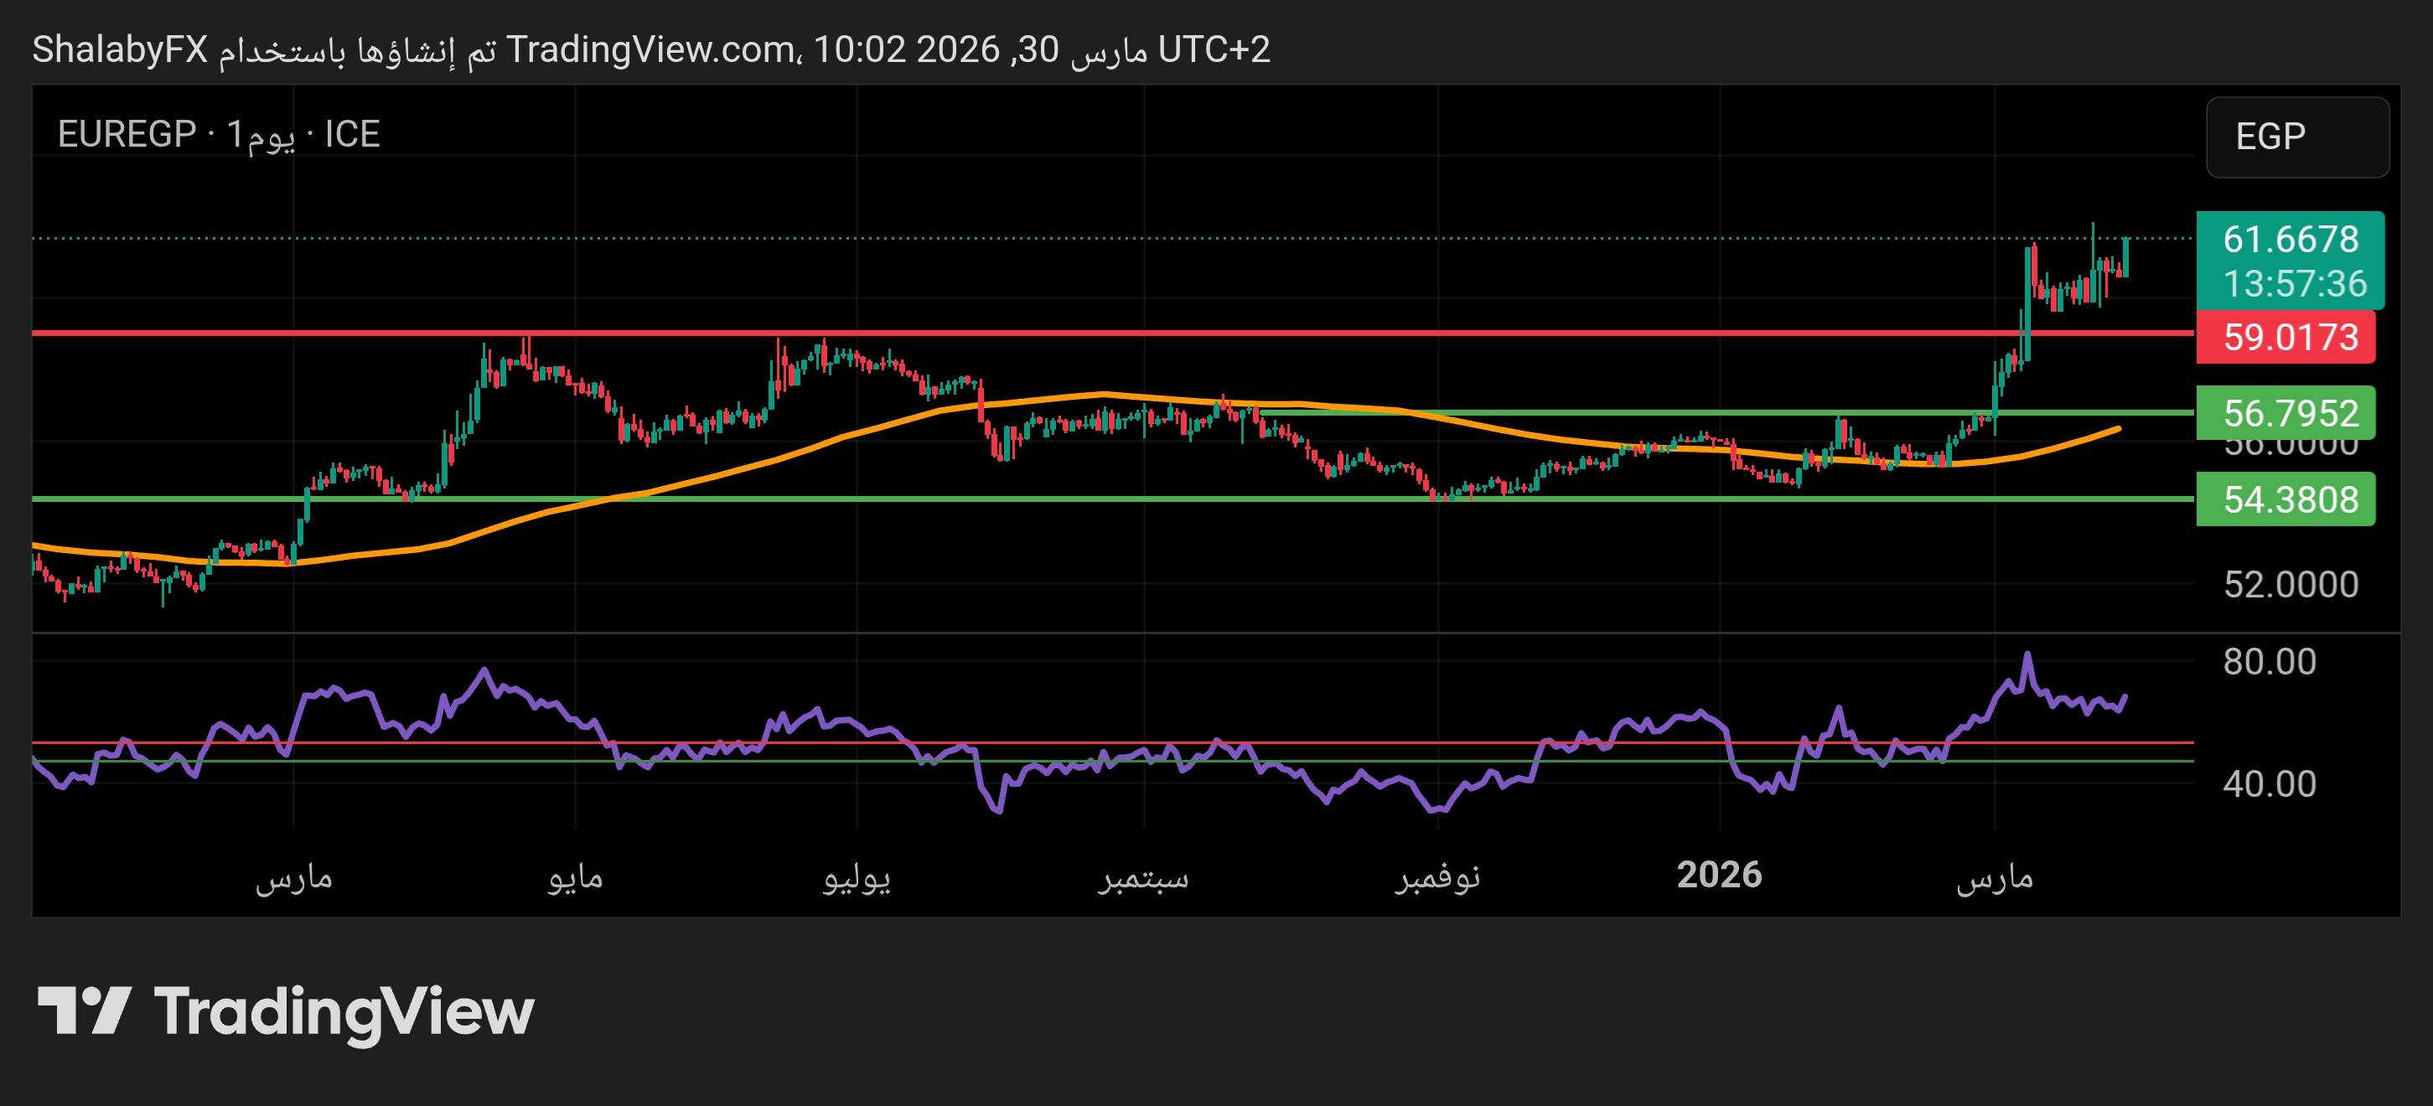Click the ShalabyFX author name
The height and width of the screenshot is (1106, 2433).
tap(119, 49)
